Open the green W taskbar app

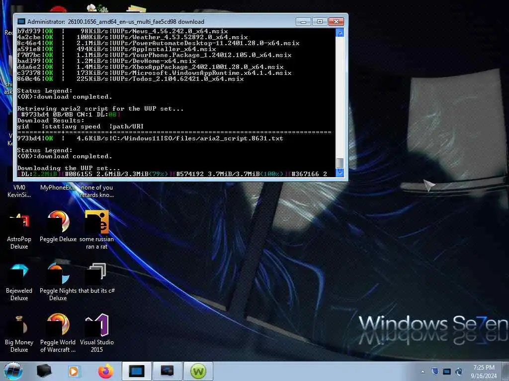pyautogui.click(x=198, y=371)
